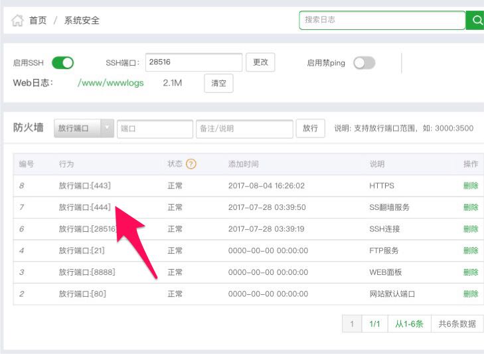This screenshot has width=484, height=354.
Task: Delete the HTTPS port 443 rule
Action: click(x=470, y=186)
